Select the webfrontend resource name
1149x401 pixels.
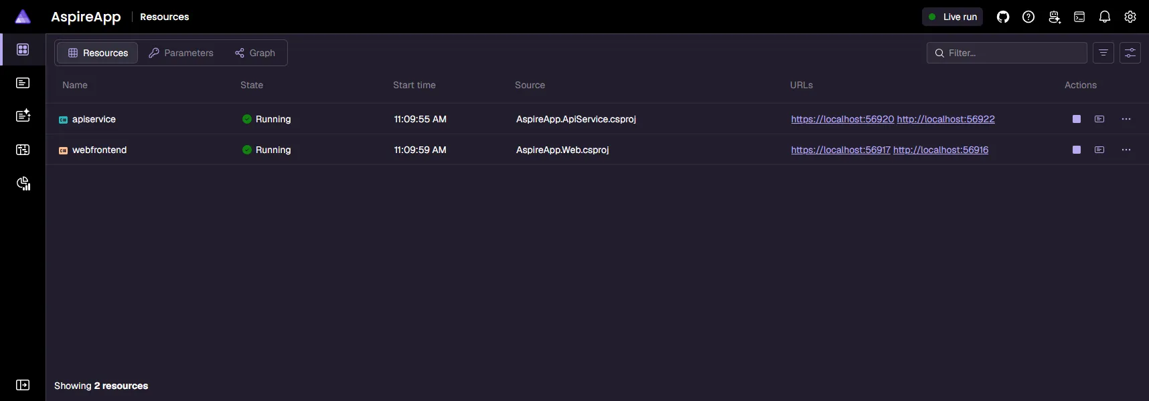pyautogui.click(x=99, y=150)
